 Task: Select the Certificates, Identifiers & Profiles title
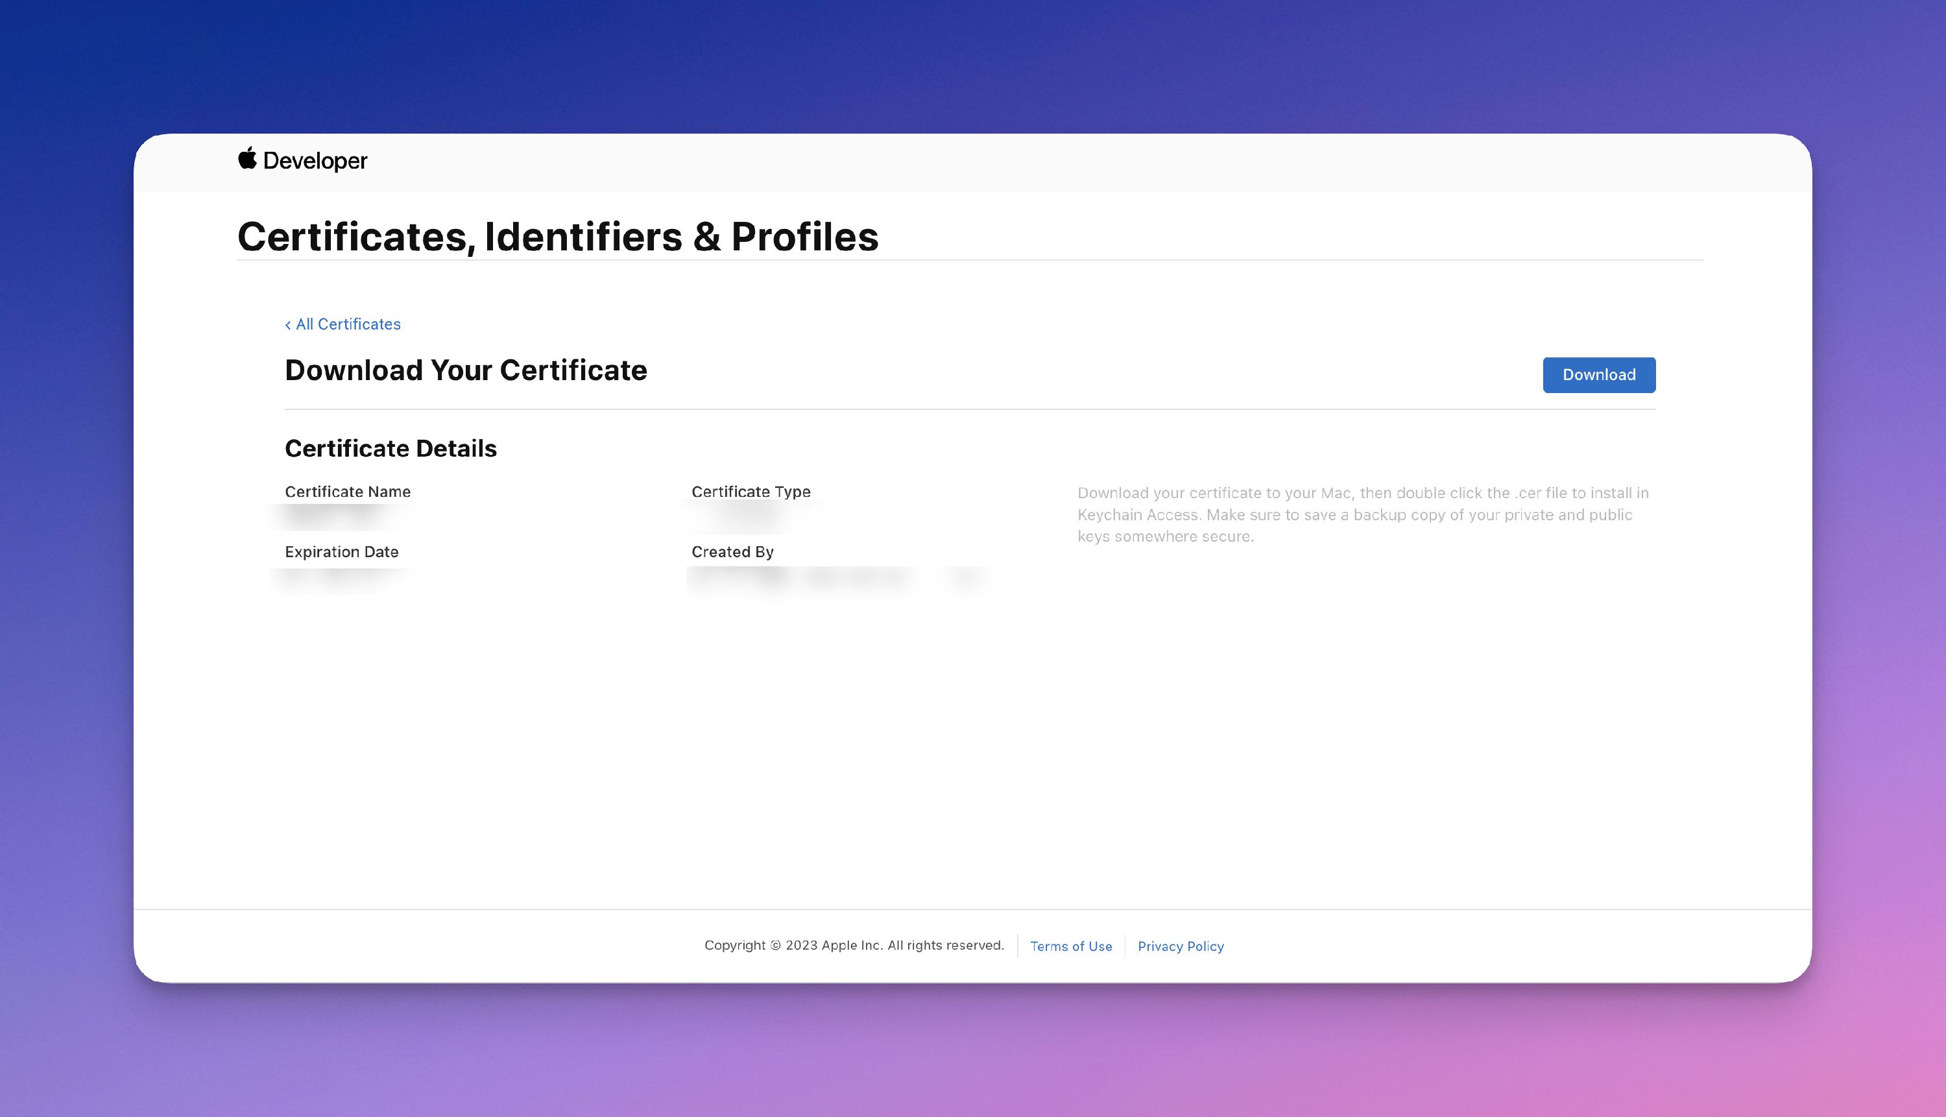point(559,236)
